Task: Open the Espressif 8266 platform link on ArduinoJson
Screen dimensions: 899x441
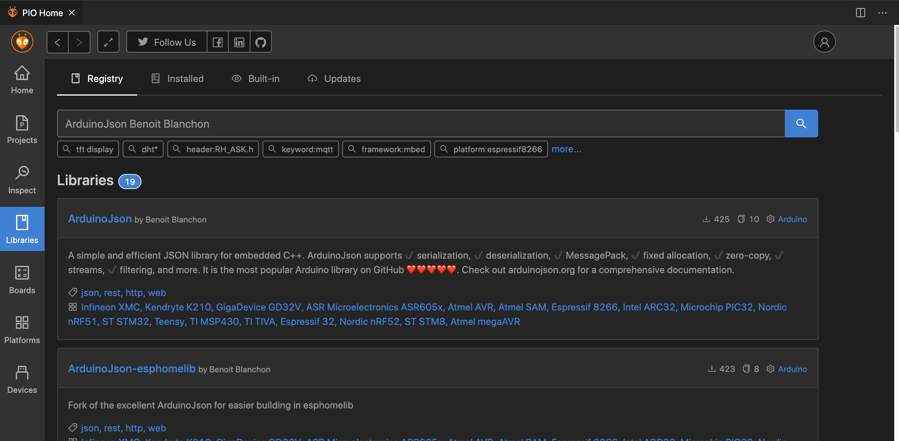Action: (x=585, y=307)
